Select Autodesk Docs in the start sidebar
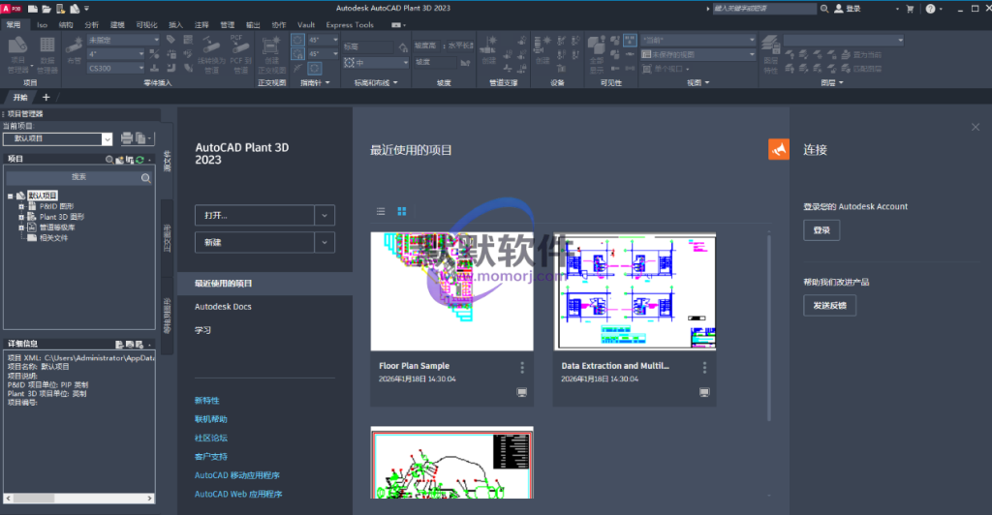The image size is (992, 515). coord(223,307)
